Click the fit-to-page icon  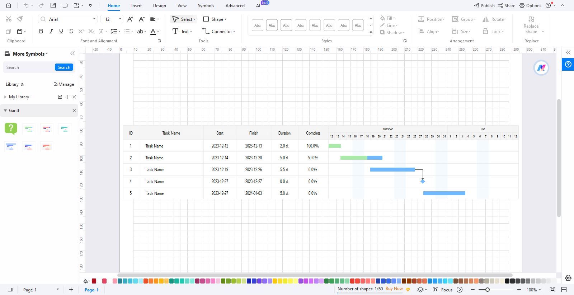[x=552, y=290]
